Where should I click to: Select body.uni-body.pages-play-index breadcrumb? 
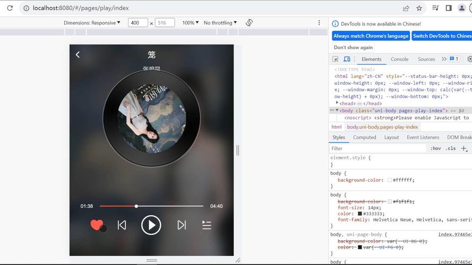[383, 127]
